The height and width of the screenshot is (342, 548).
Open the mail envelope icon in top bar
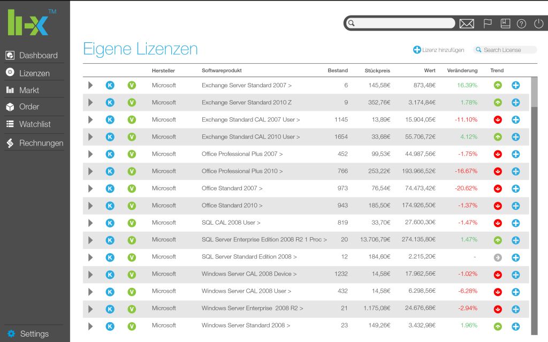(467, 24)
